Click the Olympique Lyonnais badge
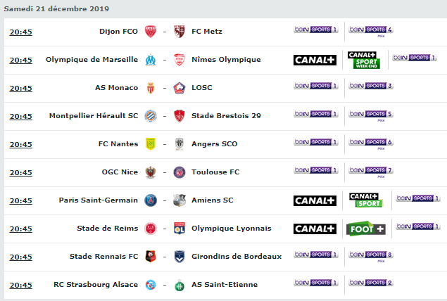 [180, 229]
